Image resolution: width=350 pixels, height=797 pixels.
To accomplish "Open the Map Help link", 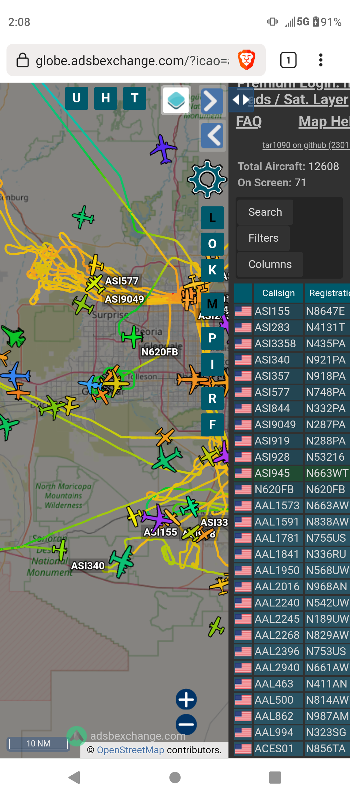I will coord(324,122).
